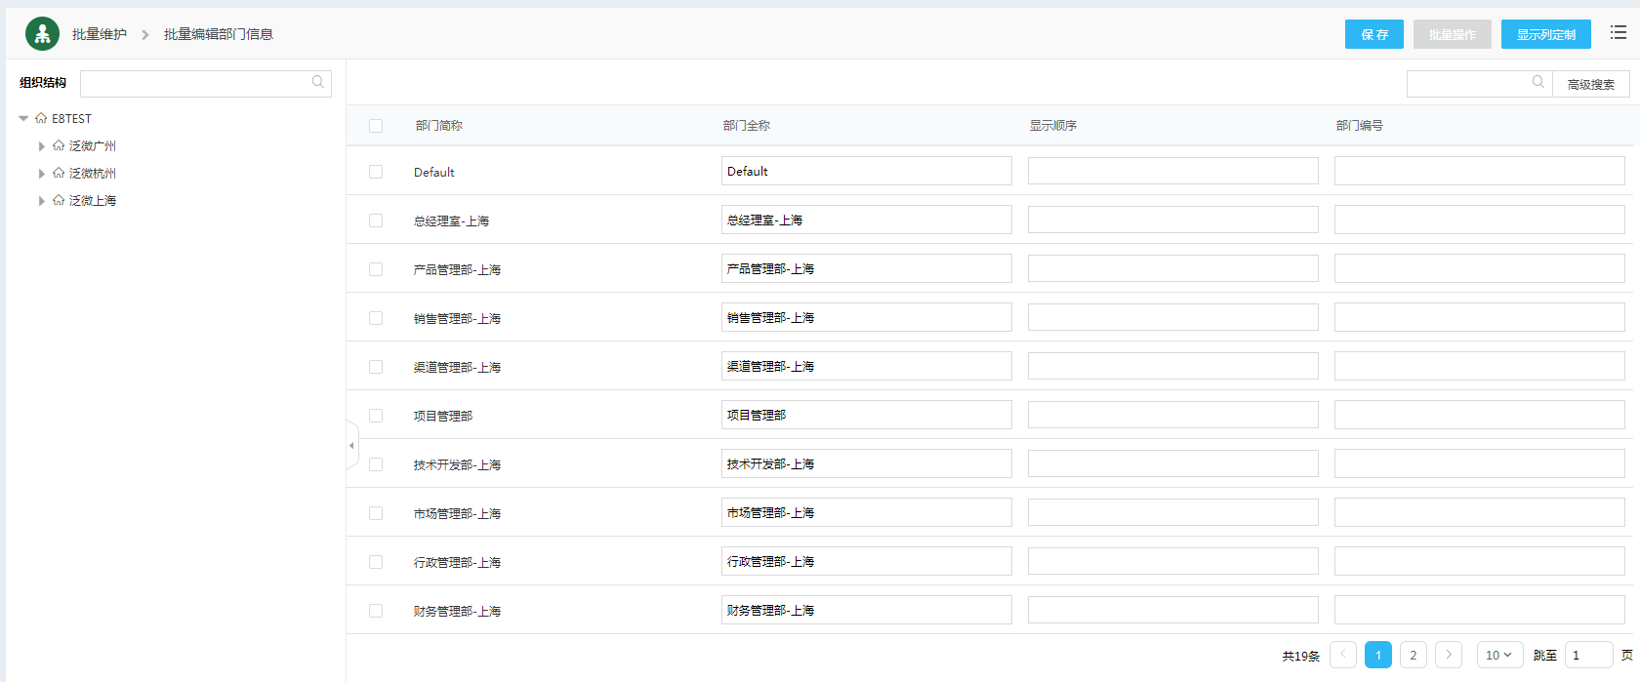This screenshot has height=682, width=1640.
Task: Open 高级搜索 advanced search
Action: pyautogui.click(x=1590, y=84)
